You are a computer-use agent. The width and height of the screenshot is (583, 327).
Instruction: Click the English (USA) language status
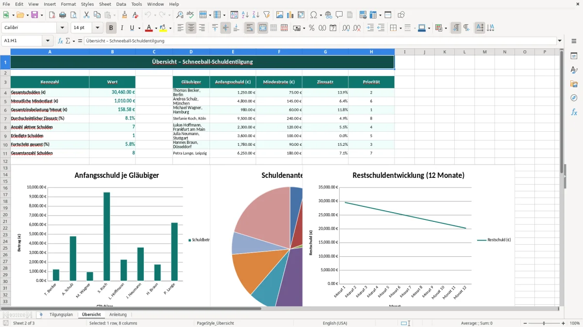[335, 323]
